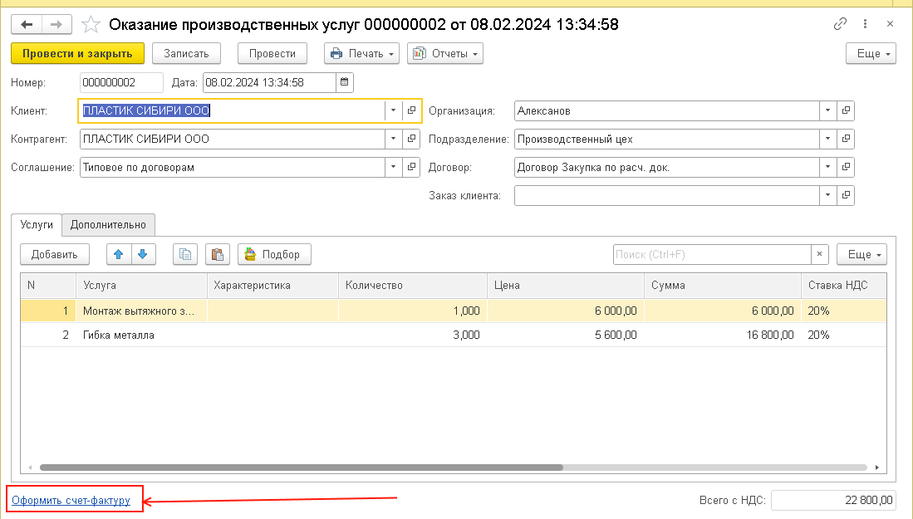This screenshot has width=913, height=519.
Task: Add document to favorites with star icon
Action: click(93, 25)
